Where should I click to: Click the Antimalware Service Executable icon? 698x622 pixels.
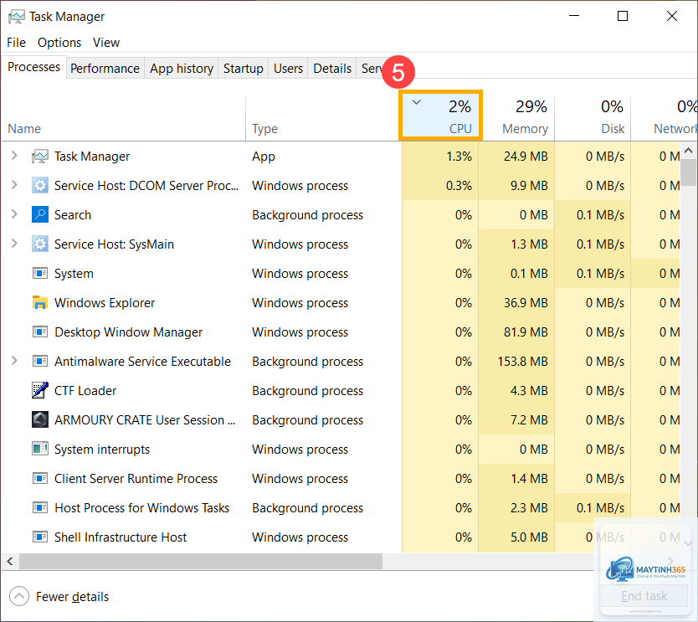(x=40, y=361)
